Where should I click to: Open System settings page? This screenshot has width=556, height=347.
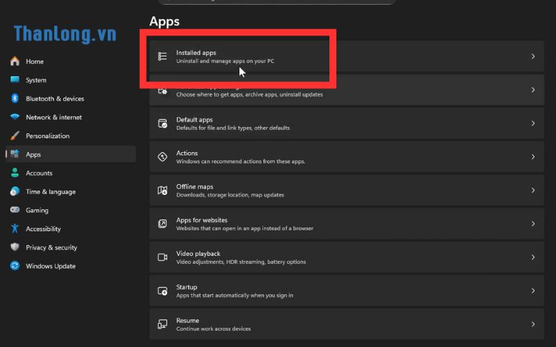71,80
